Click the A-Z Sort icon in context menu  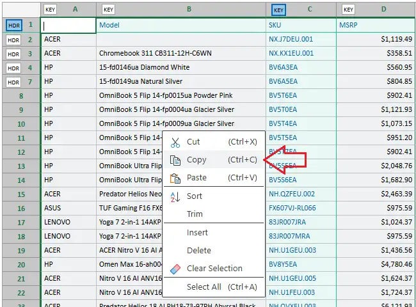[x=175, y=197]
